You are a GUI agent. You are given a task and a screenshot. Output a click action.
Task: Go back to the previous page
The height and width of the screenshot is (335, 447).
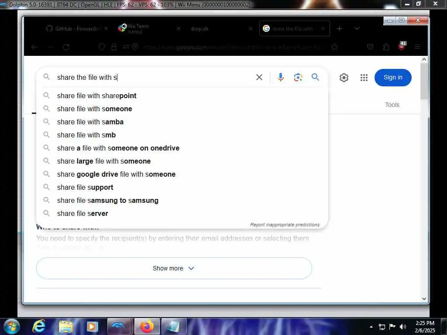[x=35, y=47]
